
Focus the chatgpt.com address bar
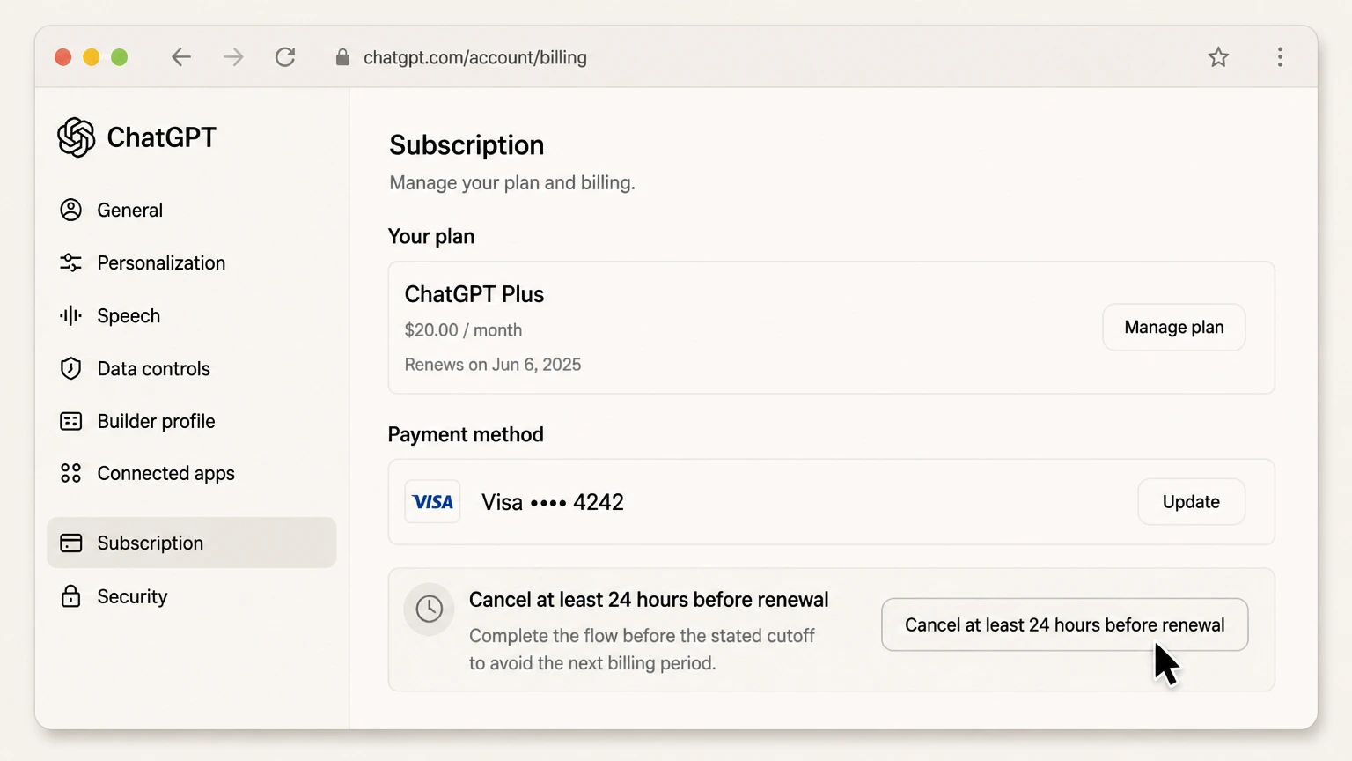[x=475, y=57]
